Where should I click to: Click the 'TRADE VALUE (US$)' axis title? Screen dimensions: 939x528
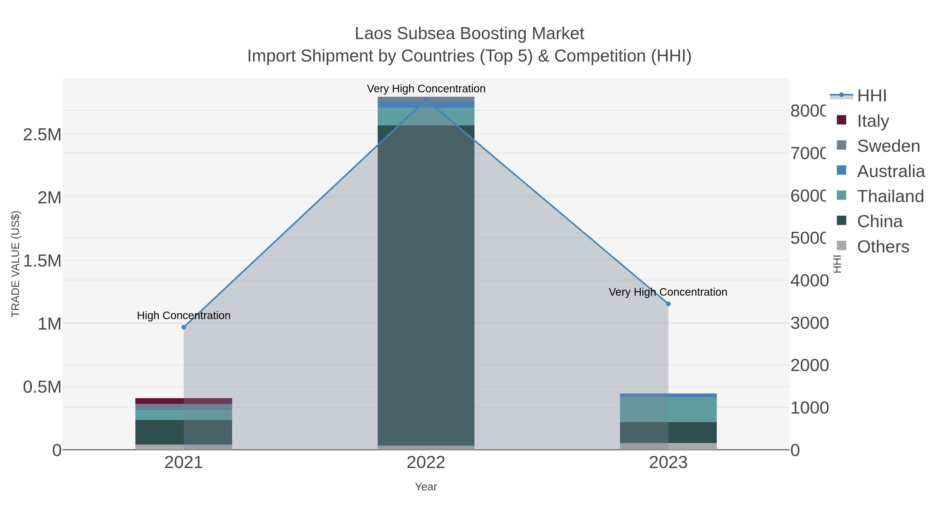pos(16,264)
